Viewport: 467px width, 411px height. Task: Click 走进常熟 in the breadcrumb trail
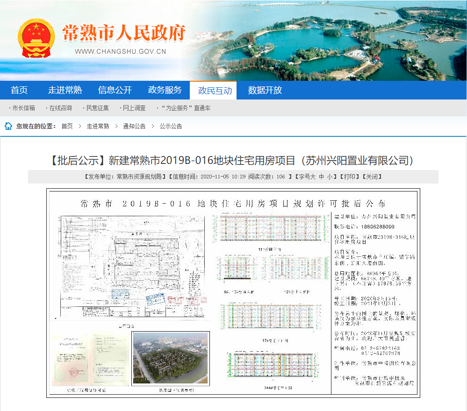98,126
